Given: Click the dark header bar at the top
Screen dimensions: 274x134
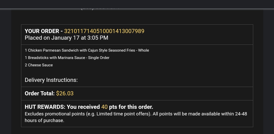Looking at the screenshot, I should click(137, 4).
